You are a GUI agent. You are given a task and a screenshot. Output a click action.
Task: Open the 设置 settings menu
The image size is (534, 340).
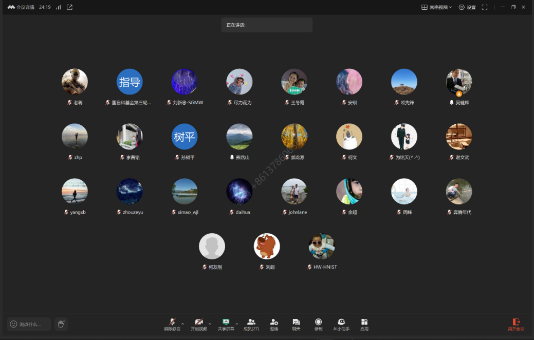pos(467,7)
